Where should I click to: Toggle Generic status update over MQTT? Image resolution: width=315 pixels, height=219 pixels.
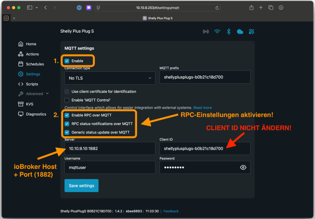tap(67, 132)
